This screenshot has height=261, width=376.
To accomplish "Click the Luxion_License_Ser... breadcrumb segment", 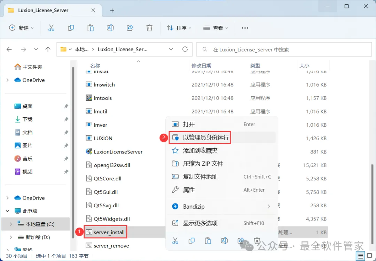I will click(x=123, y=49).
